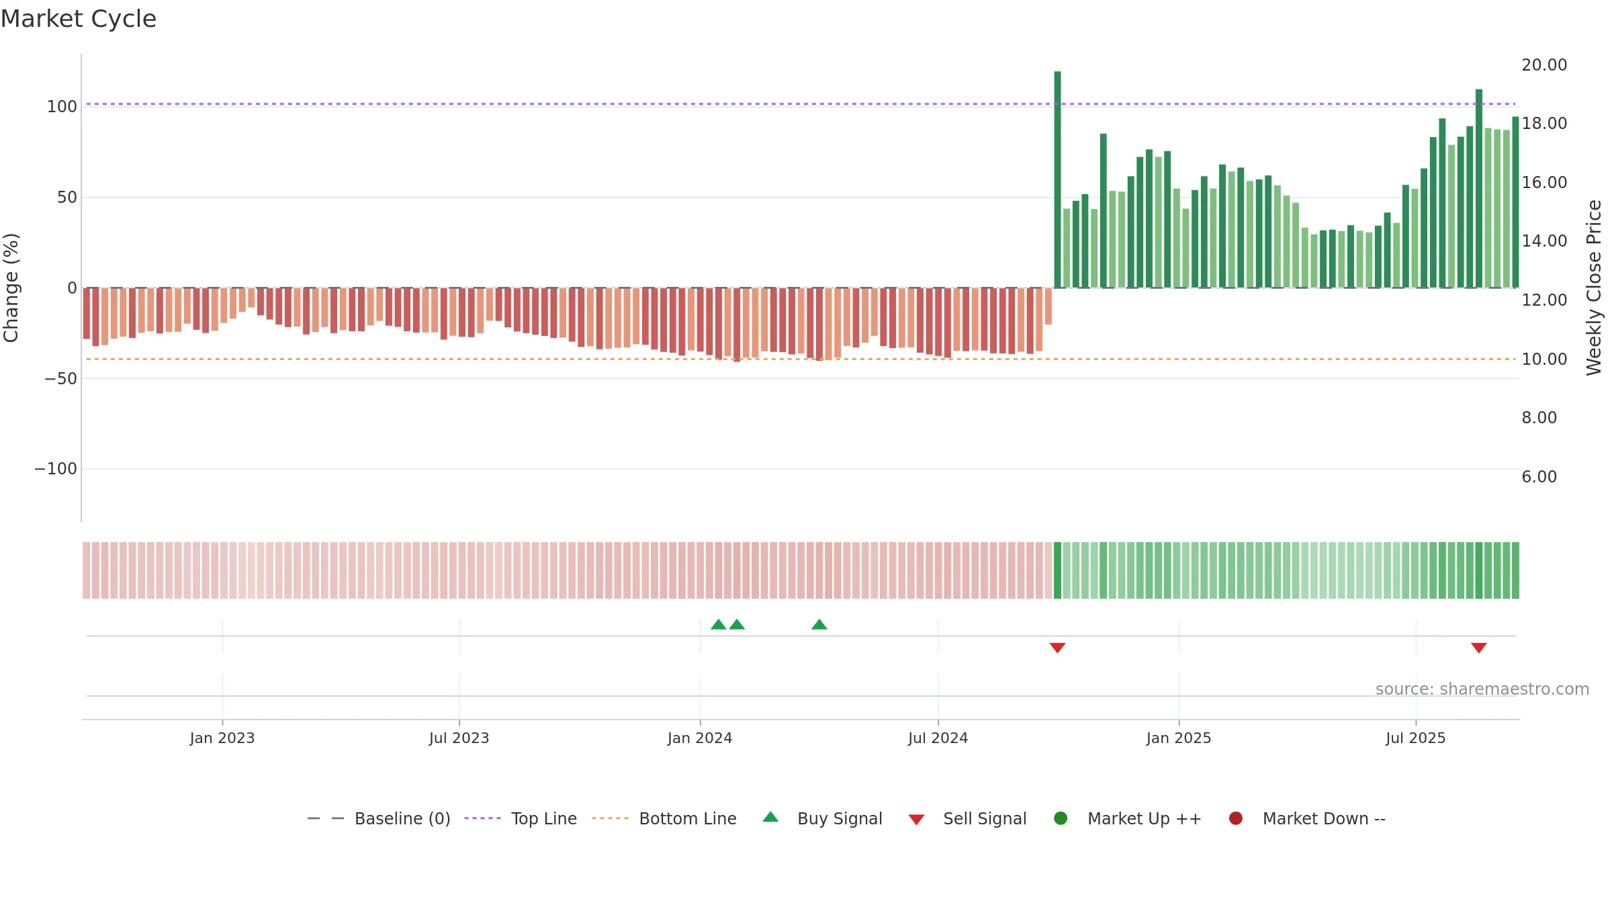
Task: Toggle the Baseline (0) legend entry
Action: [x=379, y=818]
